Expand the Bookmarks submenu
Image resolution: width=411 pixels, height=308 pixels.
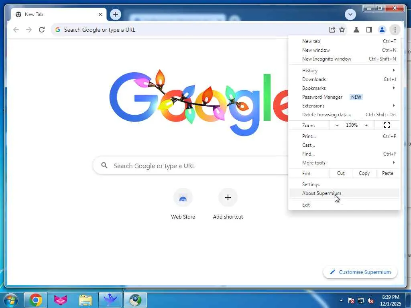(344, 88)
